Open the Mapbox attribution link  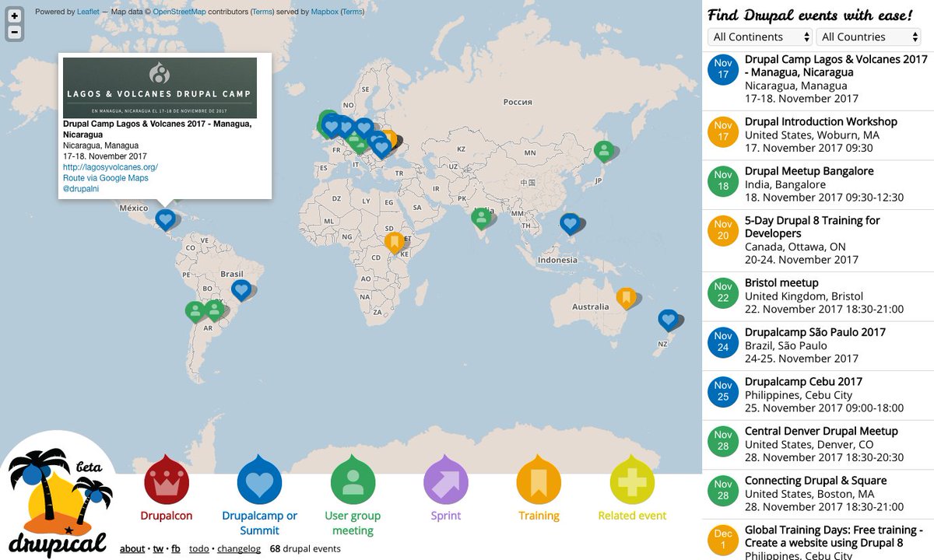(325, 12)
